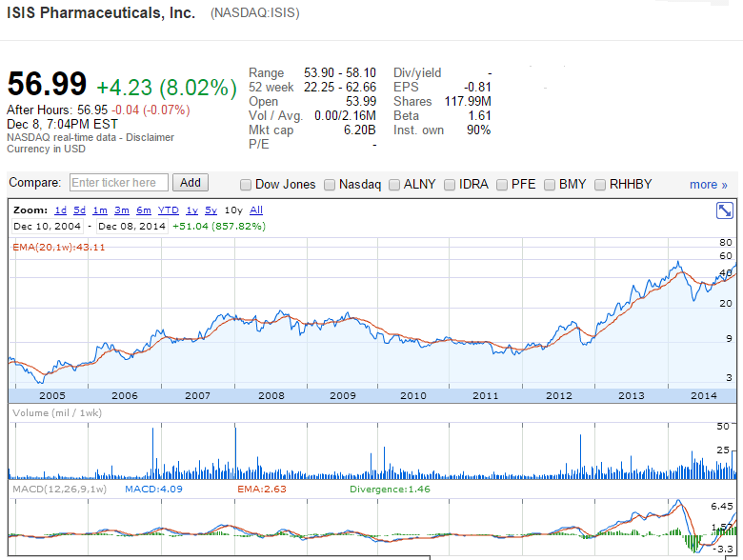This screenshot has width=743, height=560.
Task: Choose the YTD zoom range
Action: [169, 210]
